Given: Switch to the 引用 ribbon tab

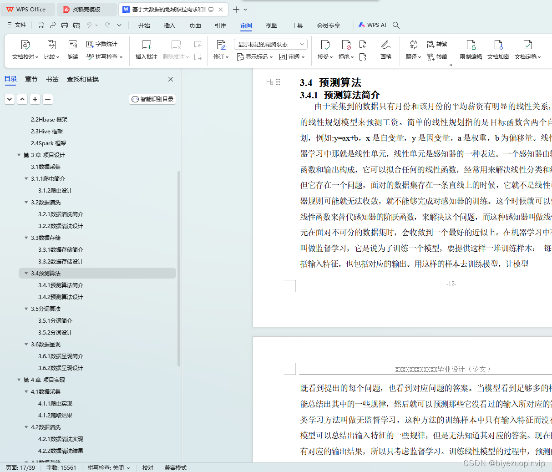Looking at the screenshot, I should click(x=221, y=25).
